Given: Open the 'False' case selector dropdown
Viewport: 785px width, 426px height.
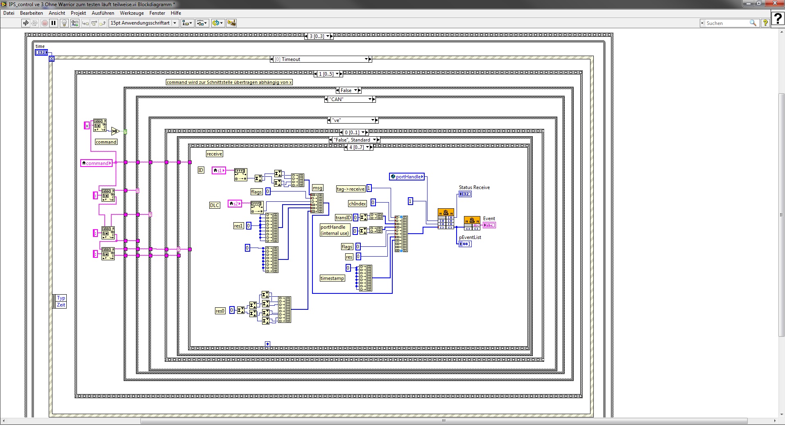Looking at the screenshot, I should (356, 90).
